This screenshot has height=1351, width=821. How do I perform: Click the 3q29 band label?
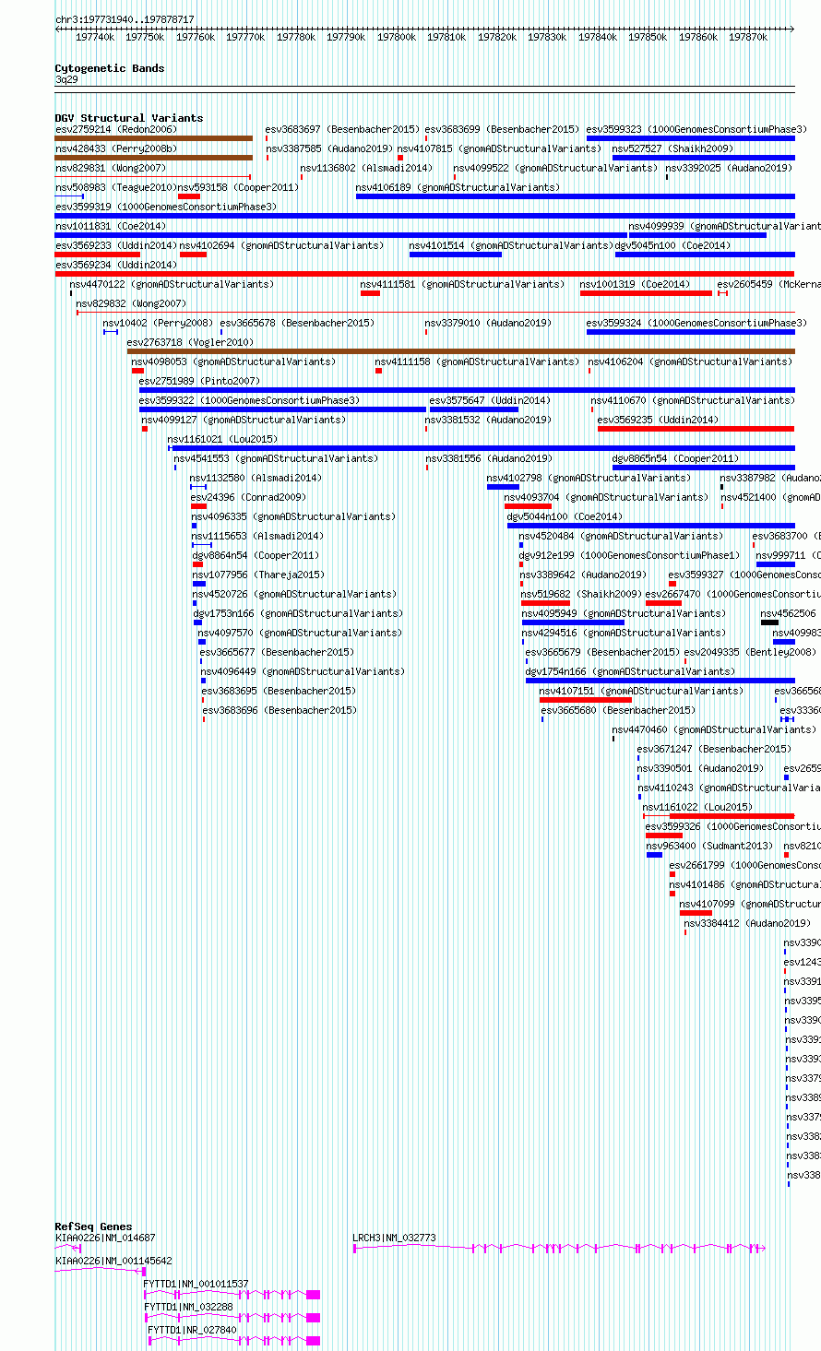point(66,80)
